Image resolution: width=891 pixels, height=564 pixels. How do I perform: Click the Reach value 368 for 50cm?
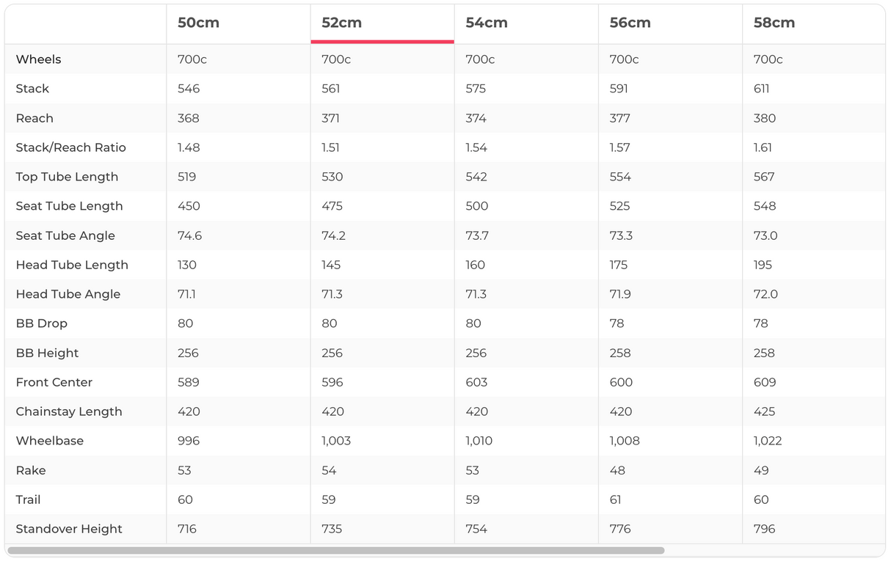[189, 118]
